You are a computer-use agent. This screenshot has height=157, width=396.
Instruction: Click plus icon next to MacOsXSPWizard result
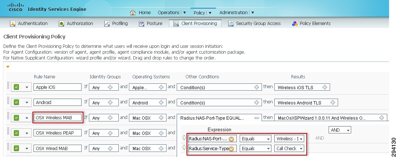click(382, 117)
